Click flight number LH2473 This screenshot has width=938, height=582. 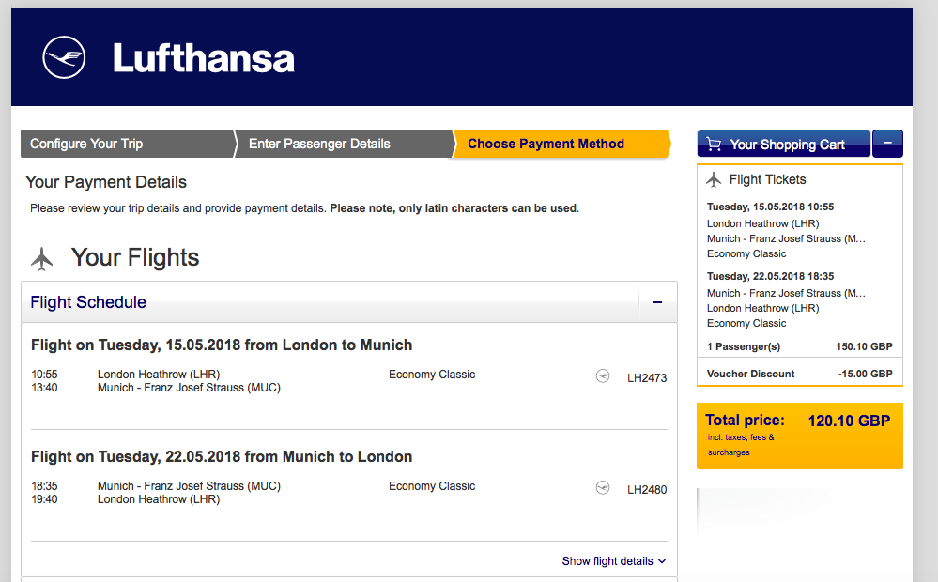(647, 378)
